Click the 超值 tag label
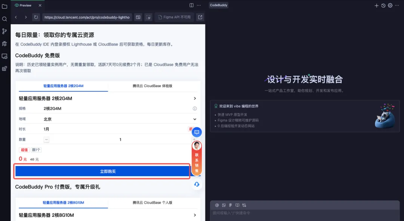Image resolution: width=404 pixels, height=221 pixels. [24, 150]
